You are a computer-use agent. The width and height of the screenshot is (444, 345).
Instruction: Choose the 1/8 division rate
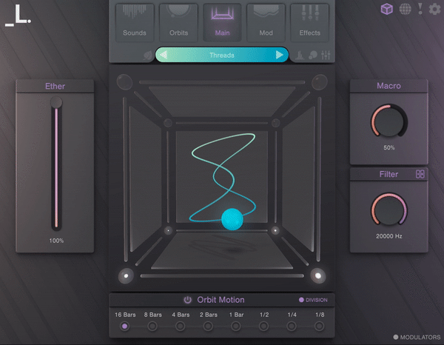coord(319,326)
